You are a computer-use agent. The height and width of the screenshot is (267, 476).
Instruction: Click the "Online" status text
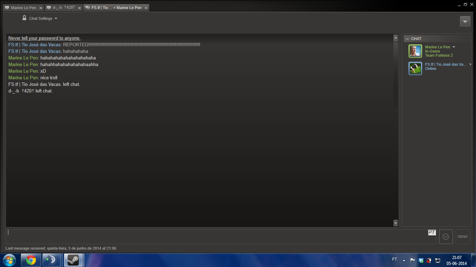(430, 68)
